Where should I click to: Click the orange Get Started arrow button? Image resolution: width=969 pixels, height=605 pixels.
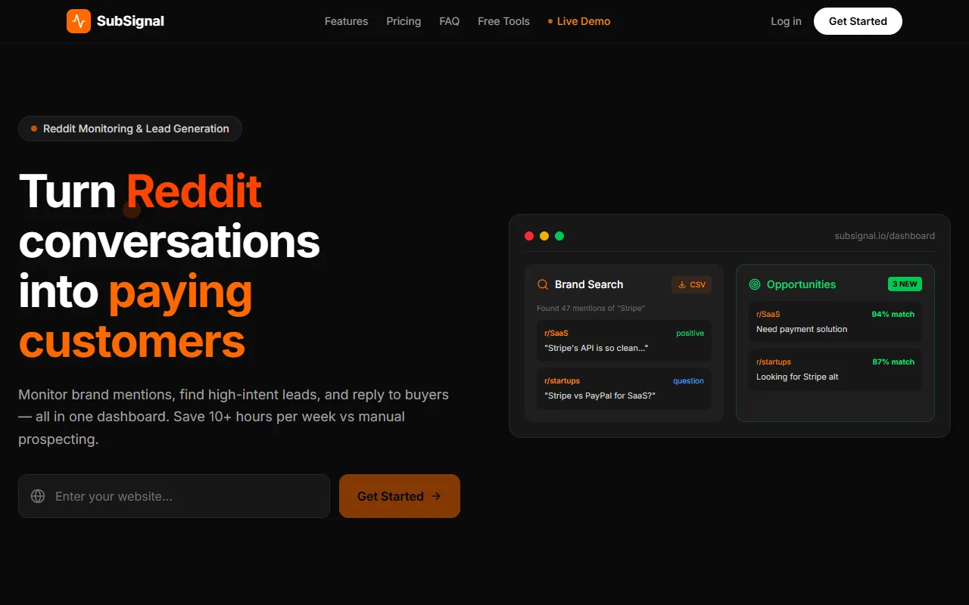pos(400,496)
